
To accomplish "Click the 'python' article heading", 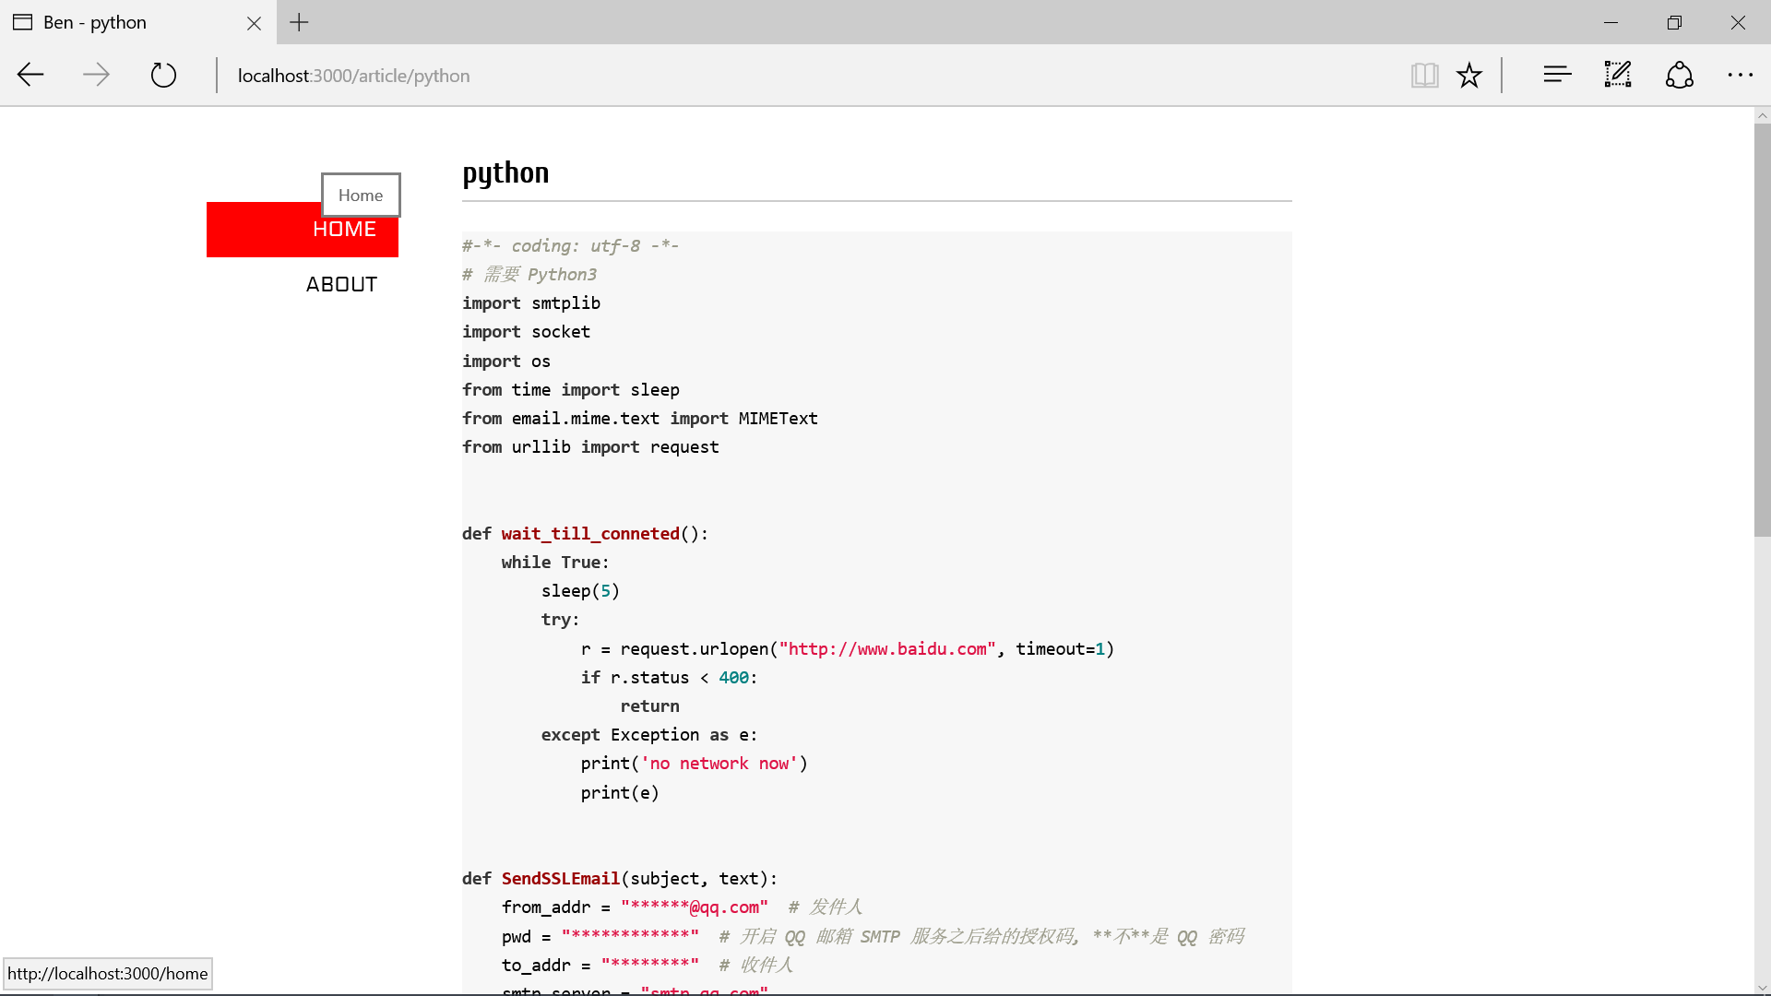I will 505,173.
